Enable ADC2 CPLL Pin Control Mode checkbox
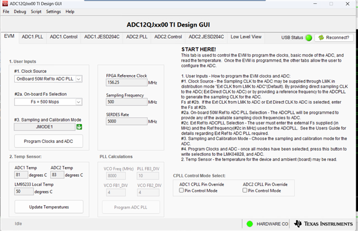358x231 pixels. pos(245,190)
